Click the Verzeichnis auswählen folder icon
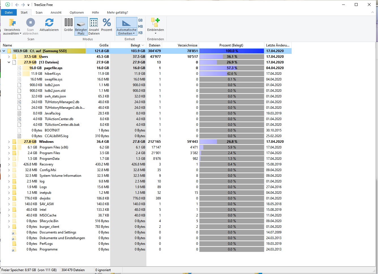378x274 pixels. tap(12, 23)
